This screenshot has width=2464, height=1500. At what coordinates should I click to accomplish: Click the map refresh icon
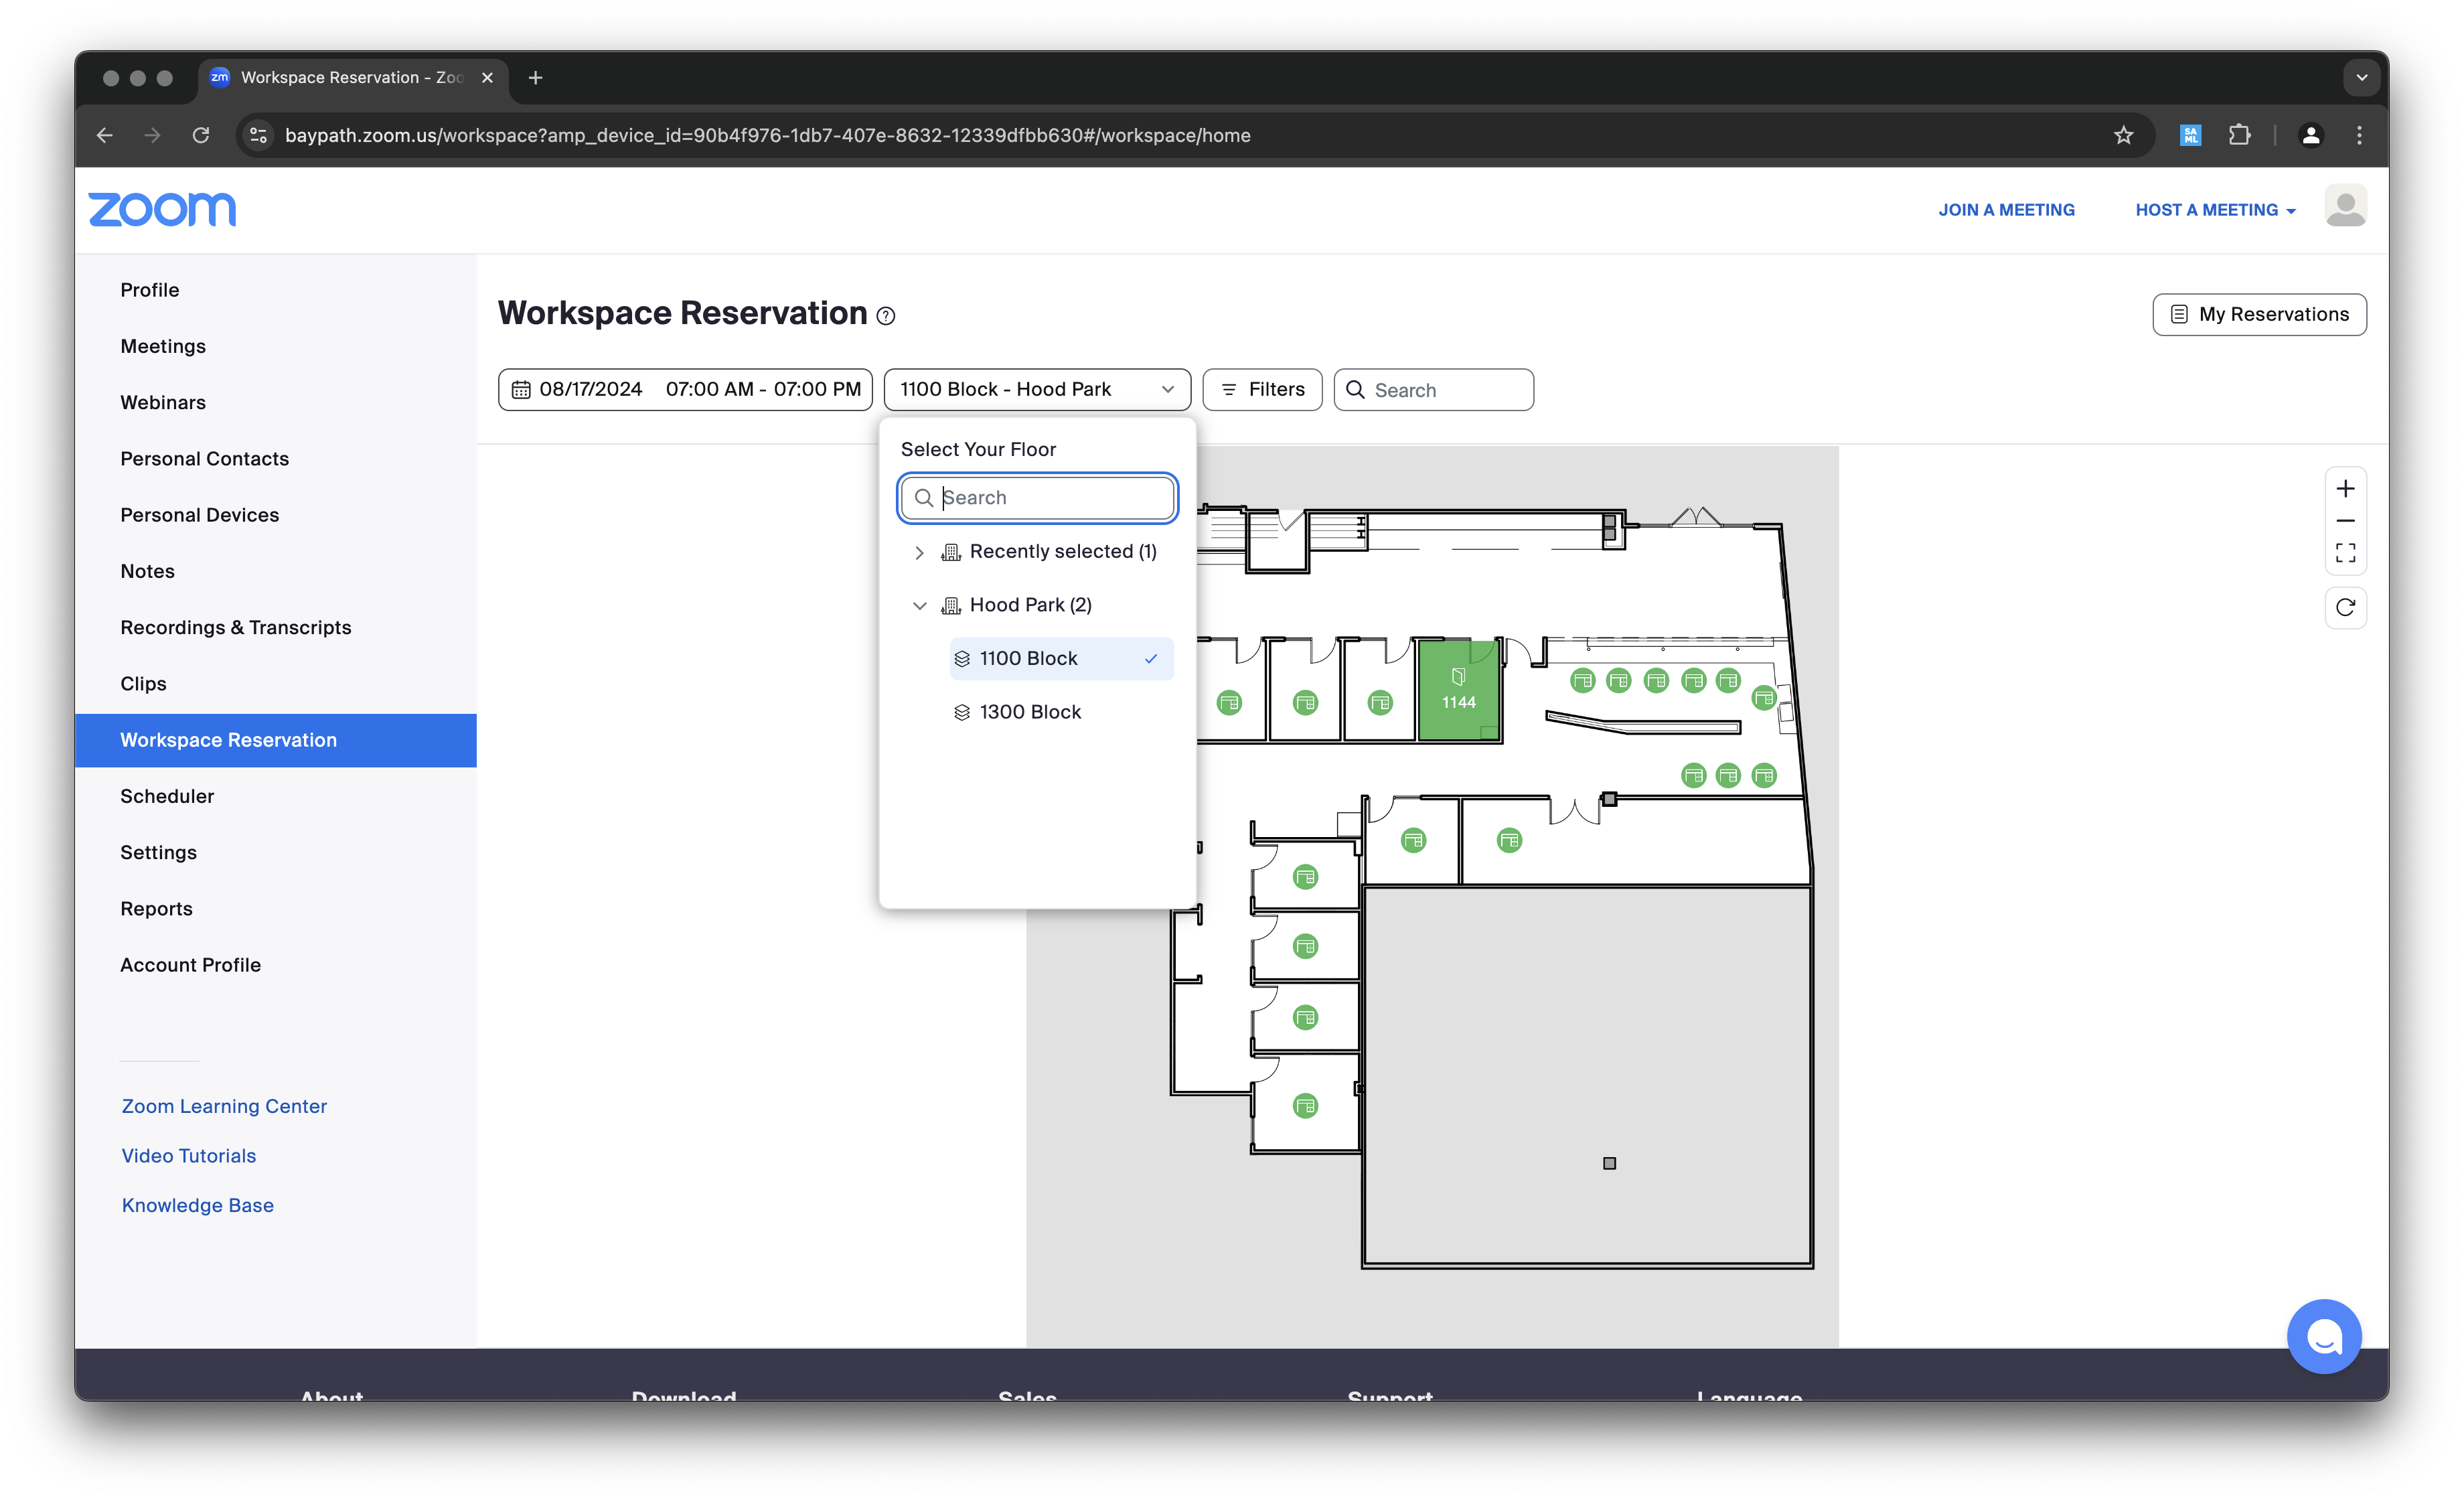click(2345, 607)
